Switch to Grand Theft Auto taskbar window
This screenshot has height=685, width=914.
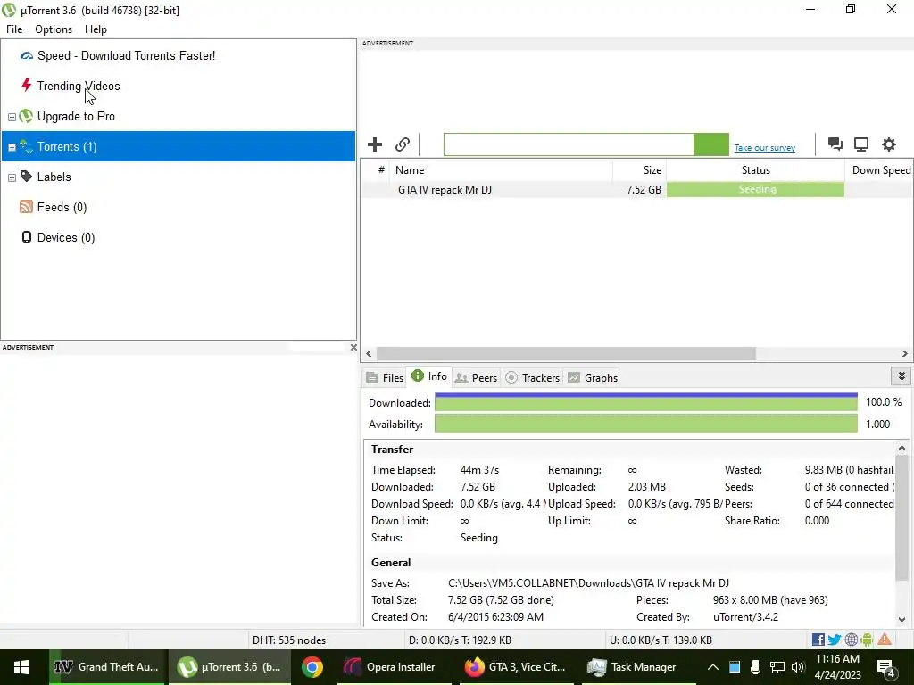[x=108, y=667]
